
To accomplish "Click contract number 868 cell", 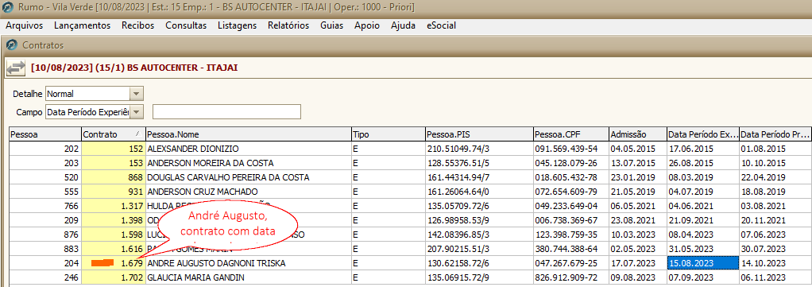I will 114,177.
